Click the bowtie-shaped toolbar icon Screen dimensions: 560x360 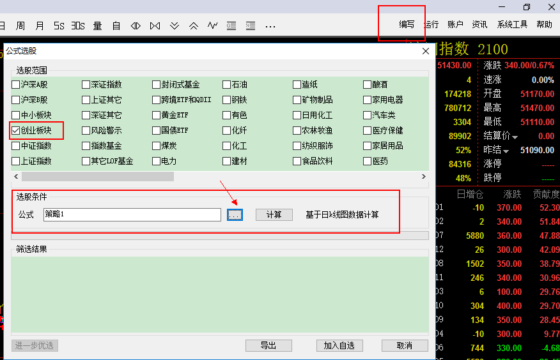tap(155, 26)
